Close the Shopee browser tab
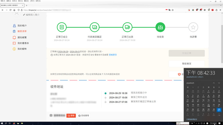223x125 pixels. coord(23,5)
